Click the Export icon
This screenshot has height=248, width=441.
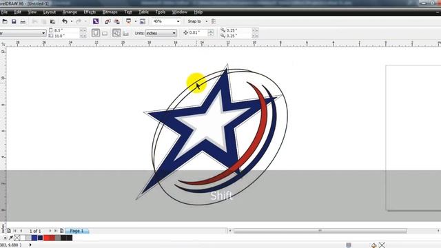116,21
